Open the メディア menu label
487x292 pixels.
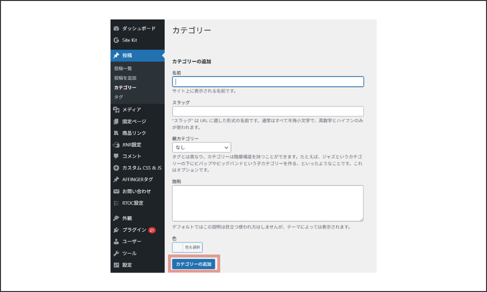point(131,109)
